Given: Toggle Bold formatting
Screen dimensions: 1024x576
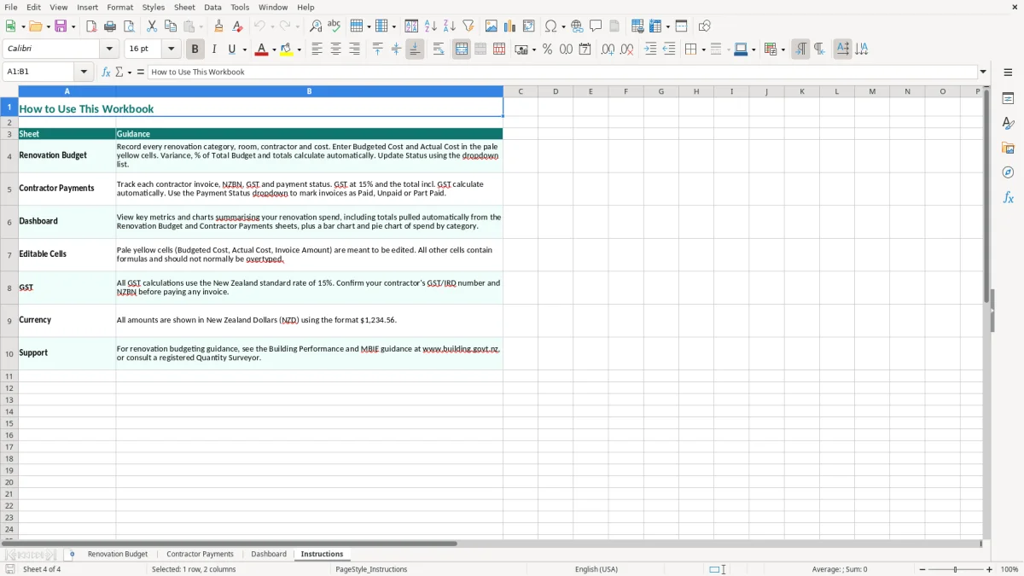Looking at the screenshot, I should pos(195,49).
